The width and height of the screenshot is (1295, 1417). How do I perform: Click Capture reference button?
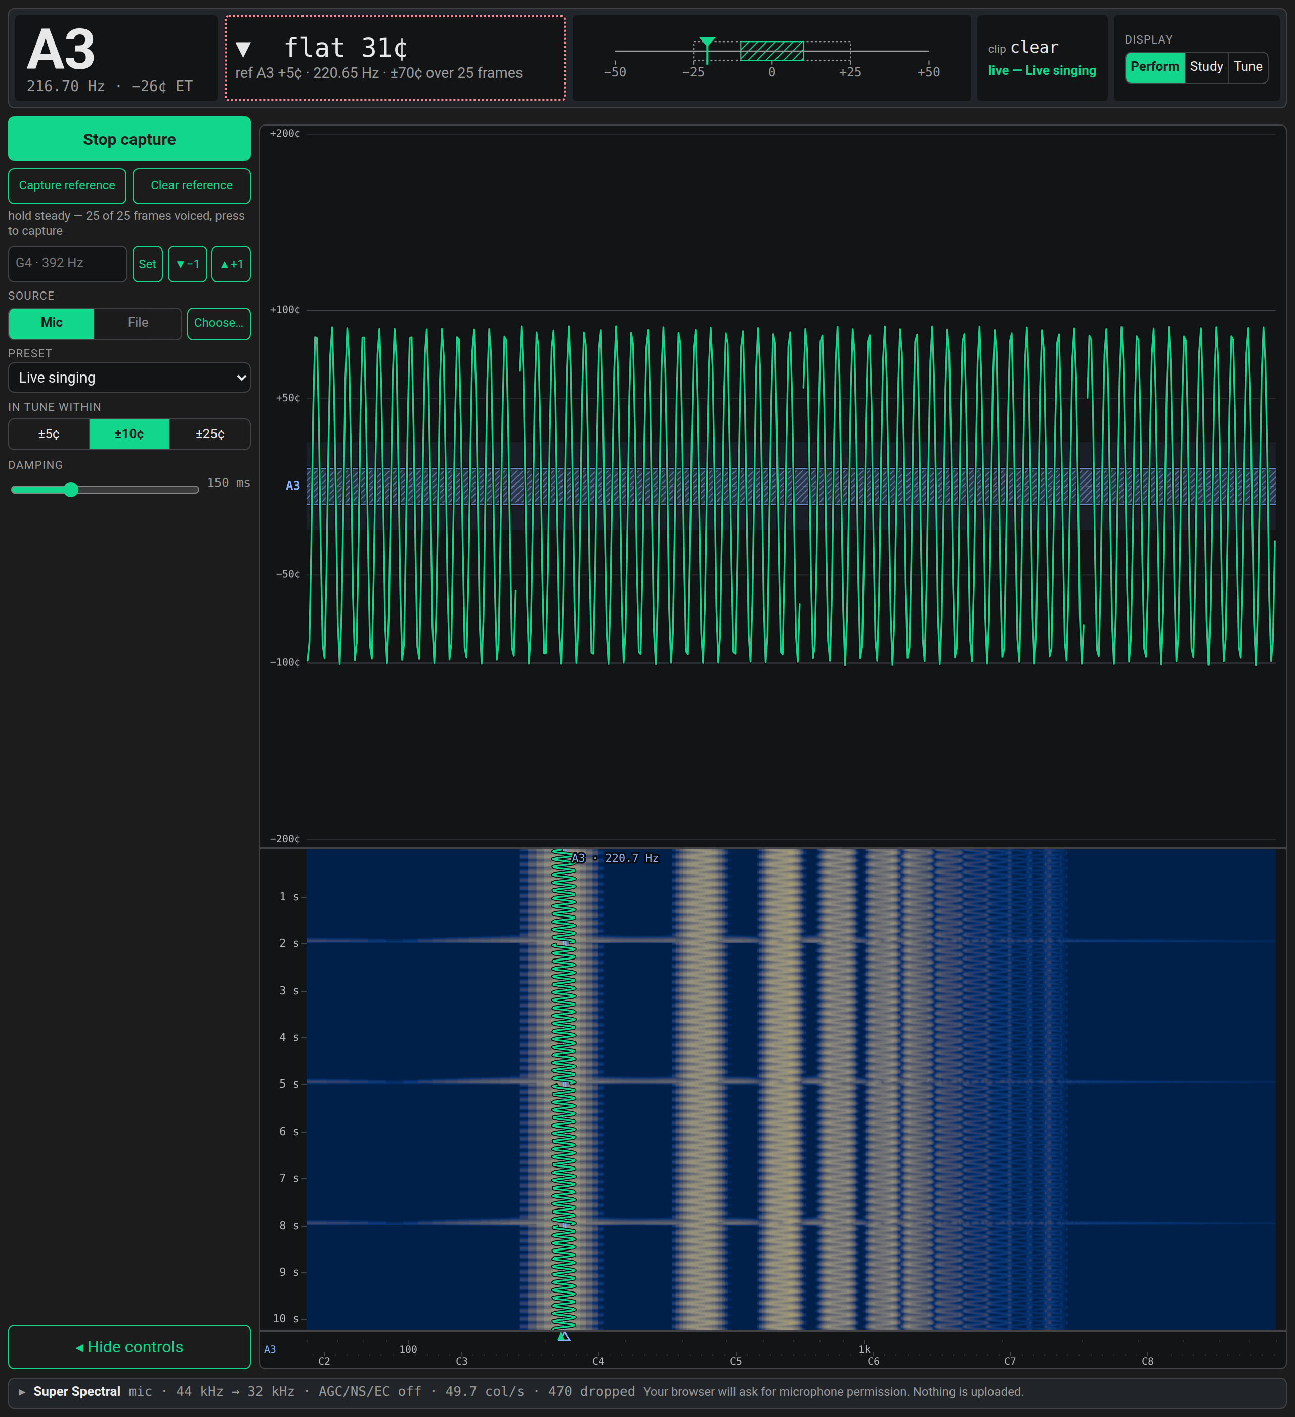point(67,186)
